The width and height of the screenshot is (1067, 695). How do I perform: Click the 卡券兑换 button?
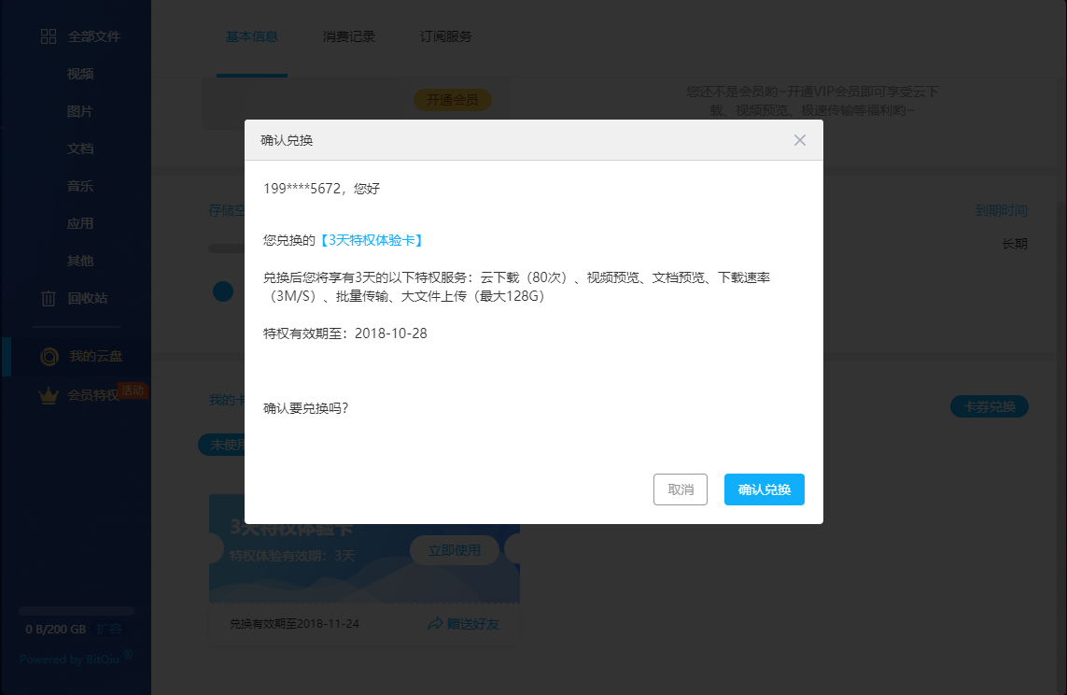click(989, 407)
